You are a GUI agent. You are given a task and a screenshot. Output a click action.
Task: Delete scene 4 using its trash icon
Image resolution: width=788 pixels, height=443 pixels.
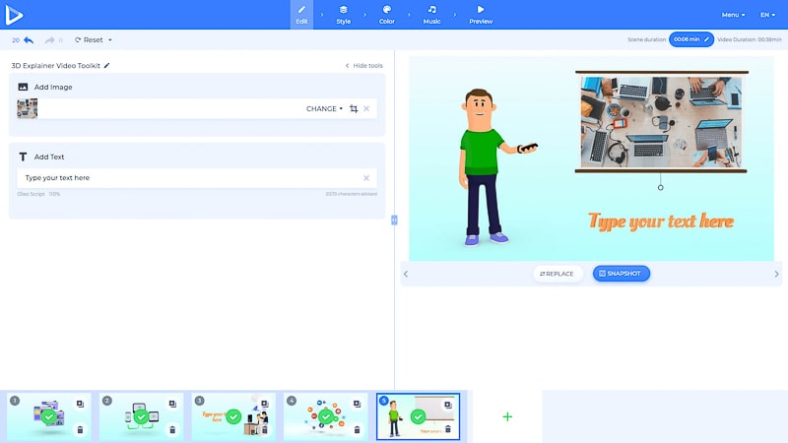[358, 429]
